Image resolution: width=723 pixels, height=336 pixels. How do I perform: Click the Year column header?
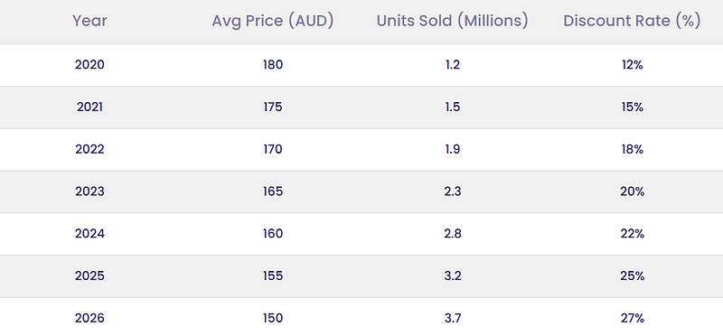(x=89, y=21)
